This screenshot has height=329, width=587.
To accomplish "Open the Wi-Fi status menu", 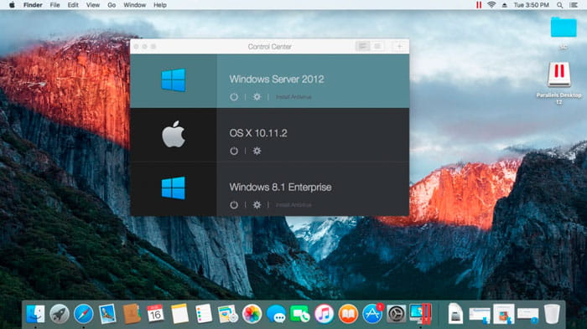I will [491, 5].
